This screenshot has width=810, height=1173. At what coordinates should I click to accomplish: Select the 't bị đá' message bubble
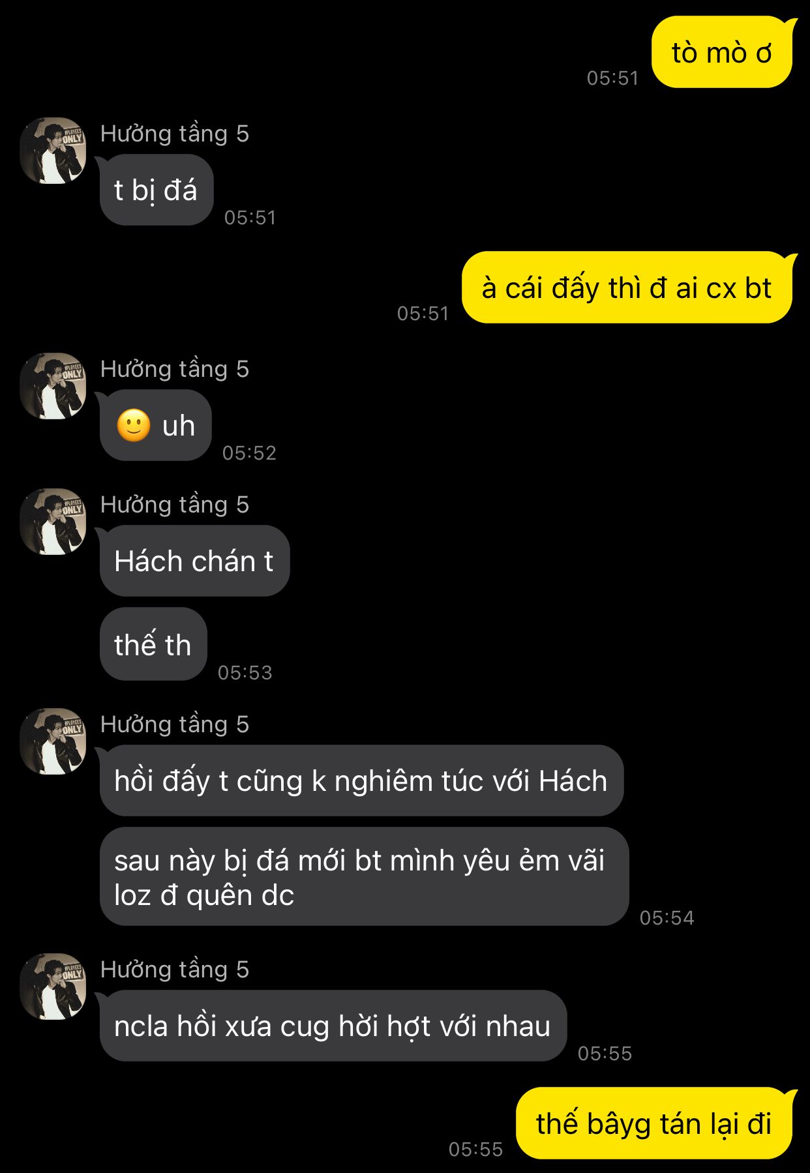tap(157, 190)
